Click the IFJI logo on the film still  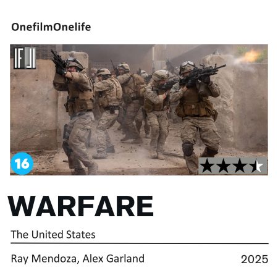(25, 58)
